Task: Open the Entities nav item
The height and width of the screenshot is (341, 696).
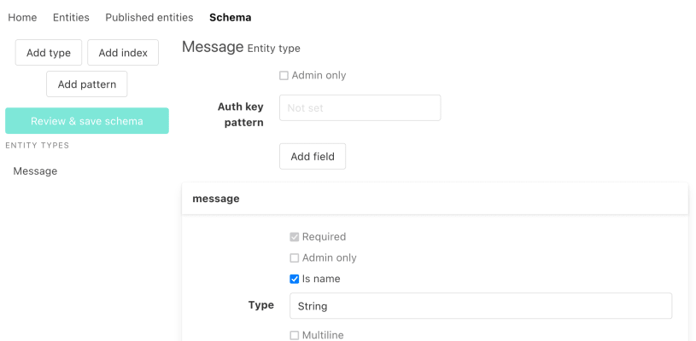Action: tap(71, 17)
